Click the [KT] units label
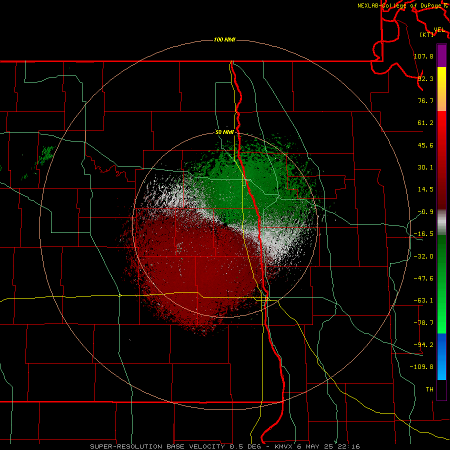The width and height of the screenshot is (450, 450). [427, 34]
